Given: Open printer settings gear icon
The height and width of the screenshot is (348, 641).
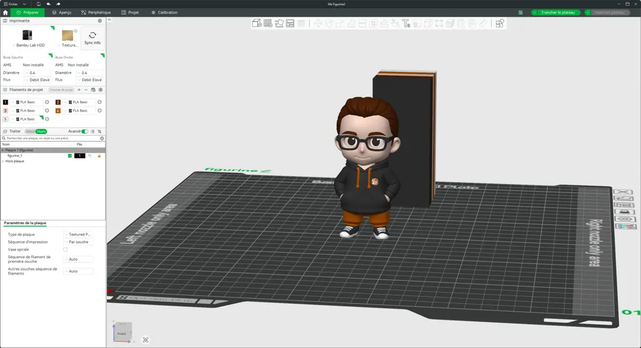Looking at the screenshot, I should pyautogui.click(x=100, y=21).
